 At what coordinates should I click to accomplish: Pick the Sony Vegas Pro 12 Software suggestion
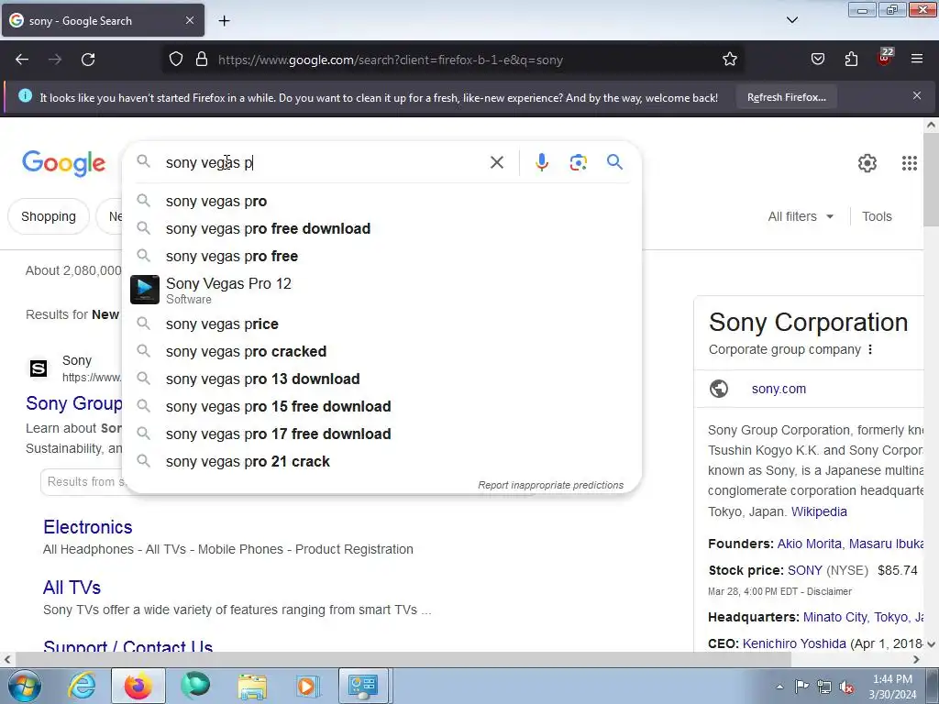381,290
